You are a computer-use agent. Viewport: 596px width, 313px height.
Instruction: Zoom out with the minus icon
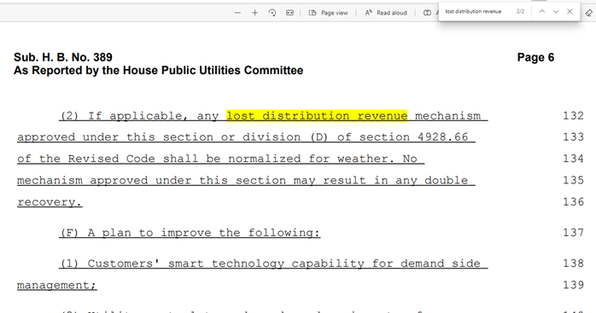(237, 13)
